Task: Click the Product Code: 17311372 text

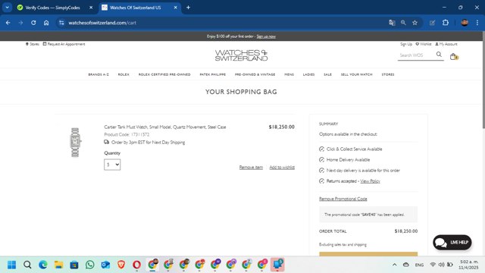Action: 127,135
